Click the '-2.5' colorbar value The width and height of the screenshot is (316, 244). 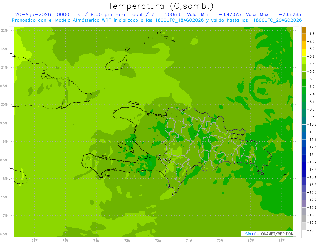[311, 41]
